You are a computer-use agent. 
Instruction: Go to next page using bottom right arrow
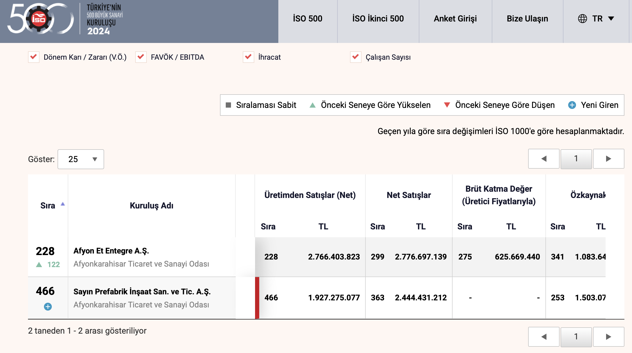pyautogui.click(x=608, y=337)
